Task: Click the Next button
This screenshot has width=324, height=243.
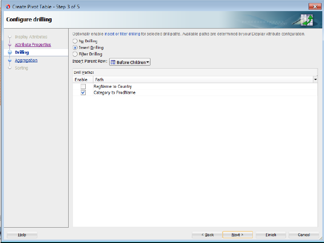Action: point(237,235)
